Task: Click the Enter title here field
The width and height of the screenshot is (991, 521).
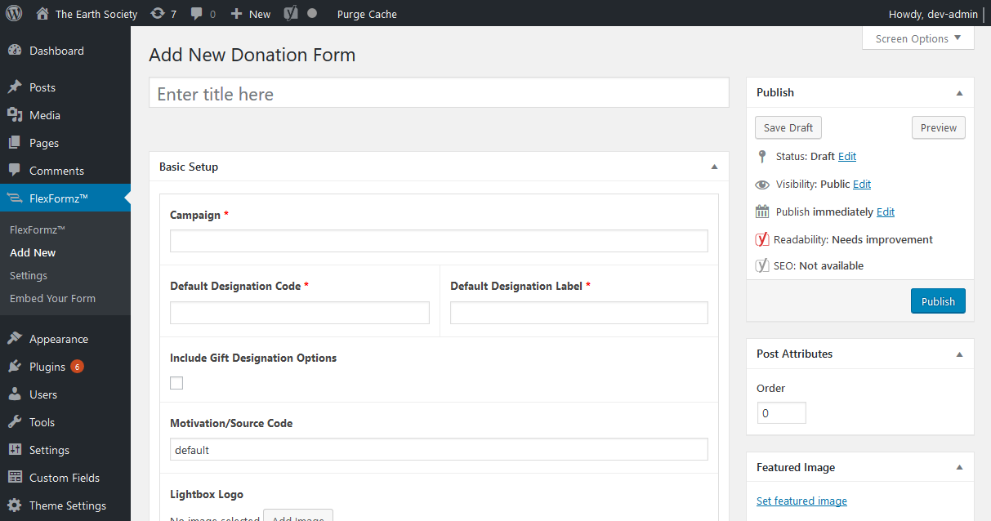Action: pos(438,92)
